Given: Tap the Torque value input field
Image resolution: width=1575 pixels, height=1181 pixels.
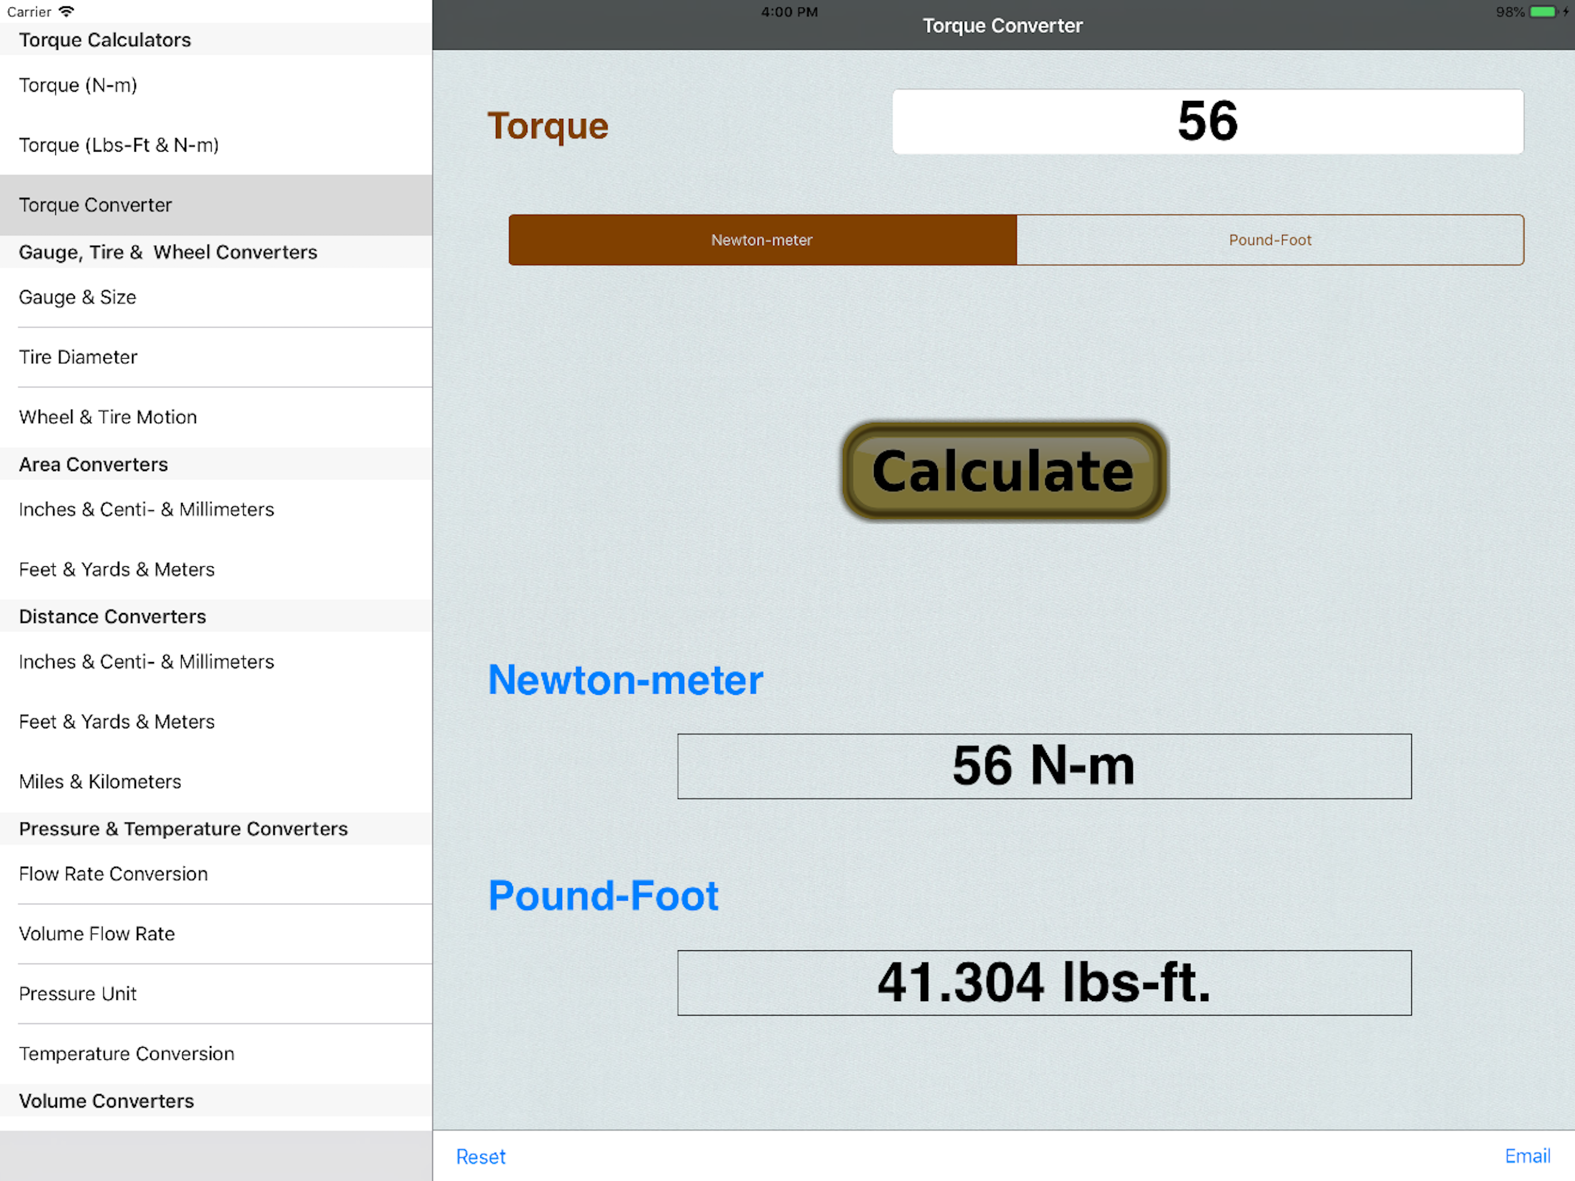Looking at the screenshot, I should [1207, 122].
